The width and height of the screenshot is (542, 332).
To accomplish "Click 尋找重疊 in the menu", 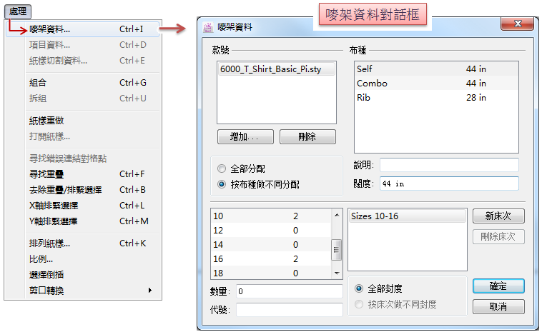I will click(83, 174).
